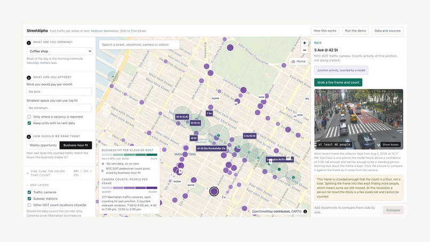430x242 pixels.
Task: Open the 7 Av station label
Action: [209, 113]
